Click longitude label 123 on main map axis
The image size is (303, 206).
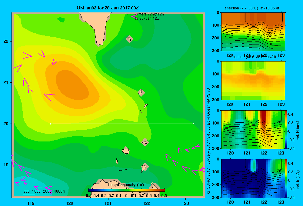pyautogui.click(x=185, y=203)
